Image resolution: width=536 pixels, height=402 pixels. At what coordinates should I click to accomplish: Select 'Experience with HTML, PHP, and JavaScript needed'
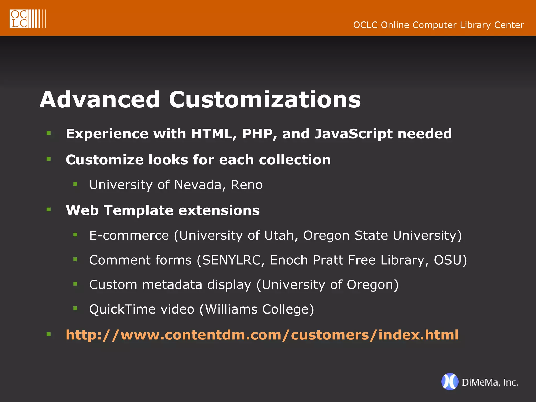pos(259,134)
